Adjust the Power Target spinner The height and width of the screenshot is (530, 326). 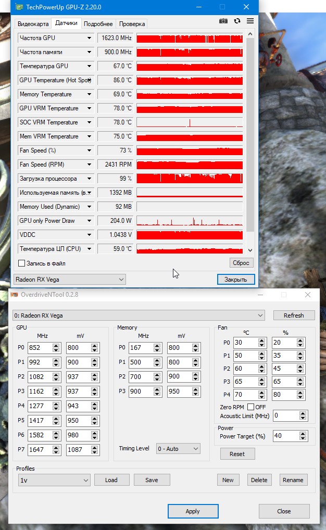click(303, 436)
